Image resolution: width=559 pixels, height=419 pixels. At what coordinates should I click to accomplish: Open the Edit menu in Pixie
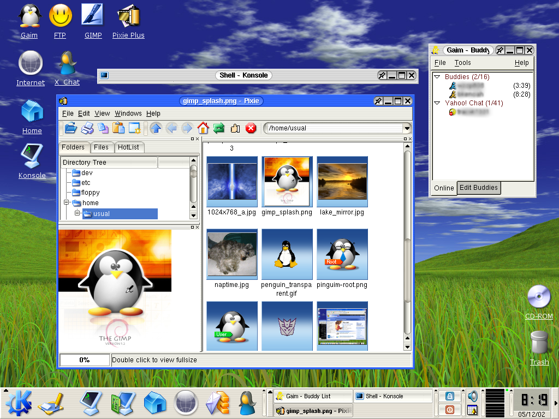point(84,113)
